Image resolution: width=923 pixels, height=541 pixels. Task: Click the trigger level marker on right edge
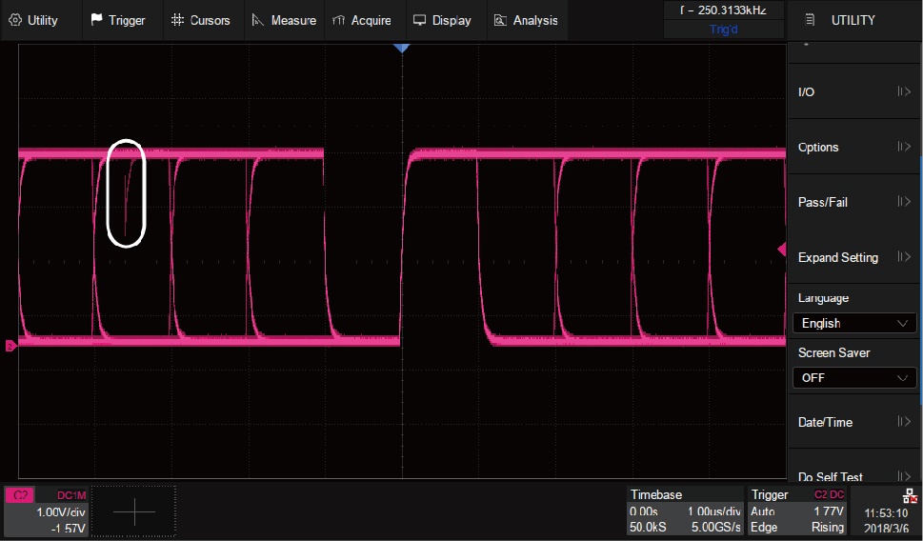pyautogui.click(x=782, y=250)
